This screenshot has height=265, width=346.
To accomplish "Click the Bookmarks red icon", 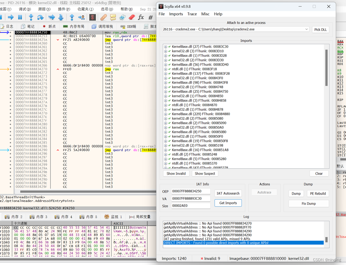I will pos(132,17).
